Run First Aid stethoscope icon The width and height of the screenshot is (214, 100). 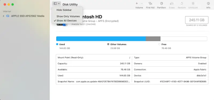tap(150, 3)
